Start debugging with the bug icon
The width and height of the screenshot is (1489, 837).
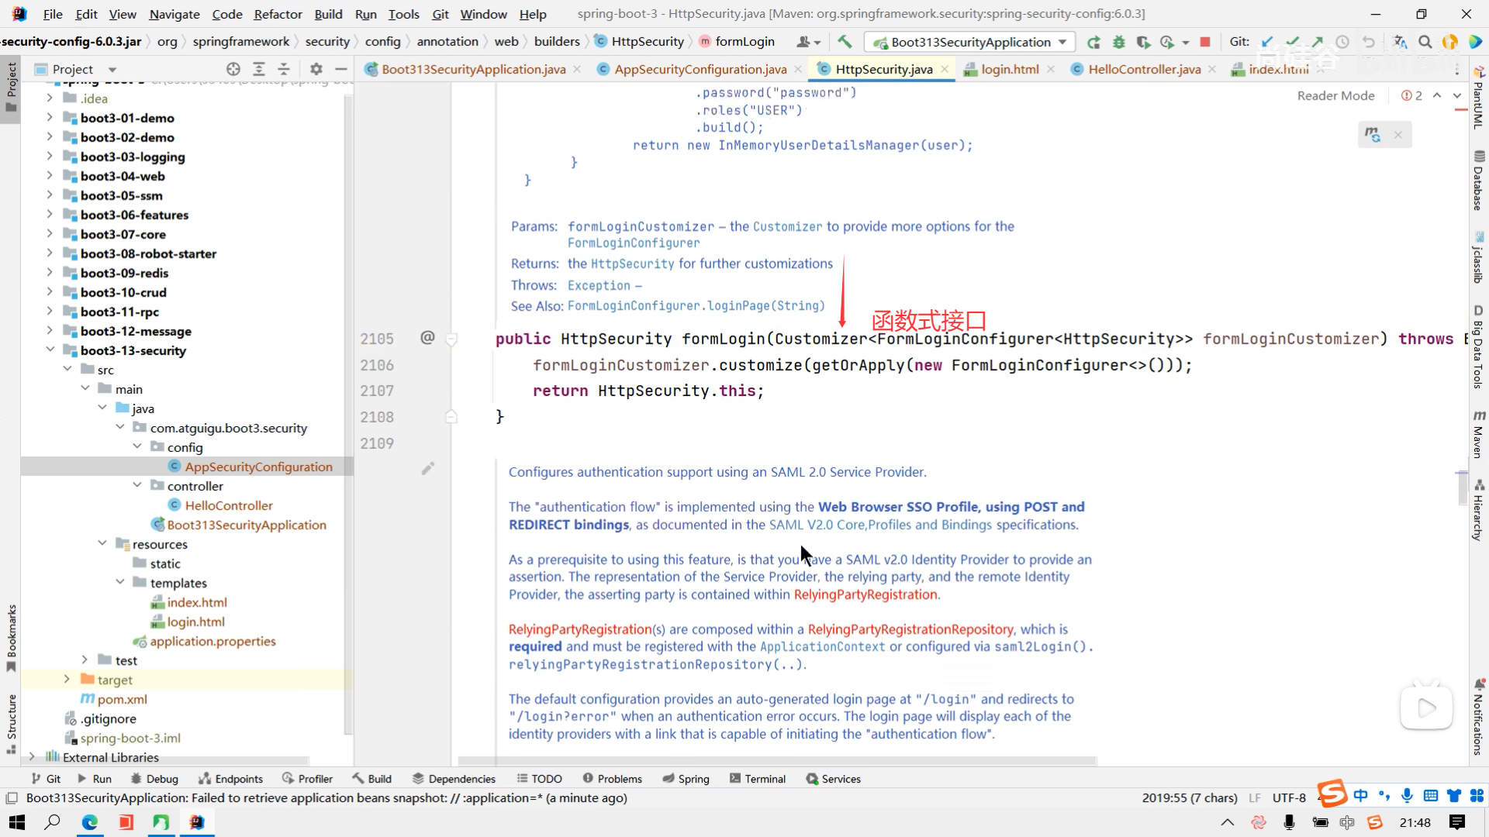(1118, 42)
